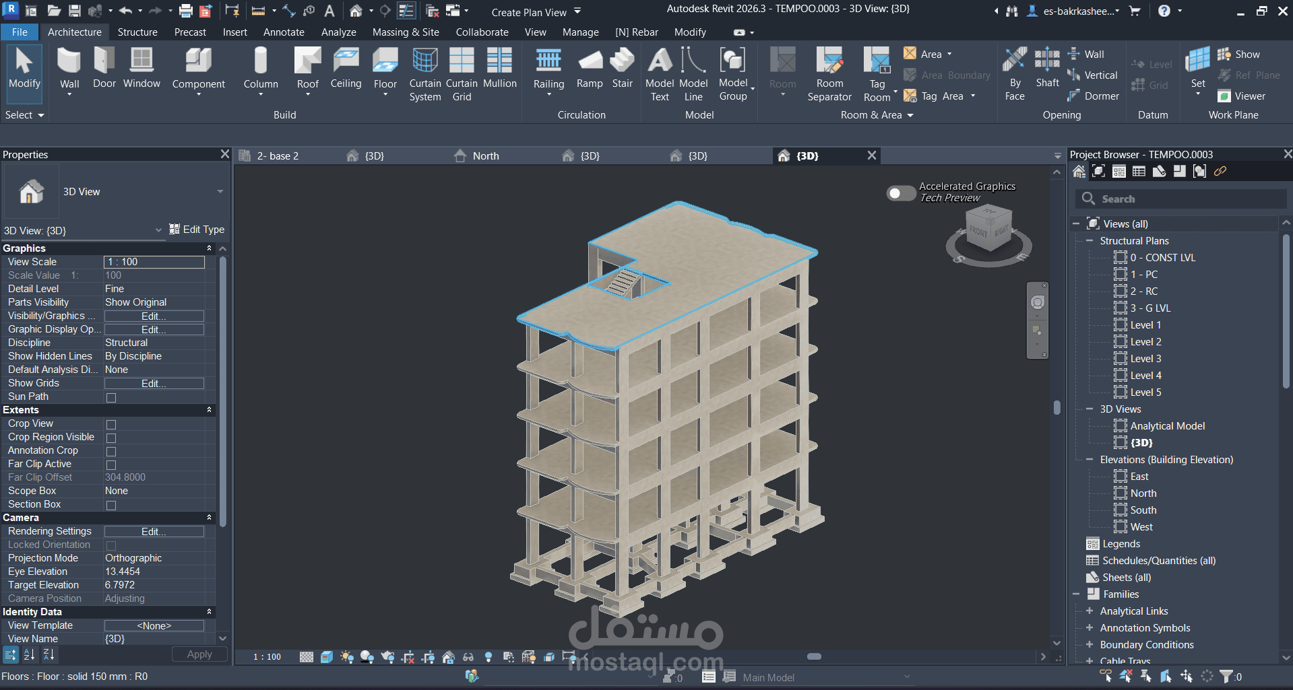Click Edit button for Visibility/Graphics
The image size is (1293, 690).
coord(154,316)
